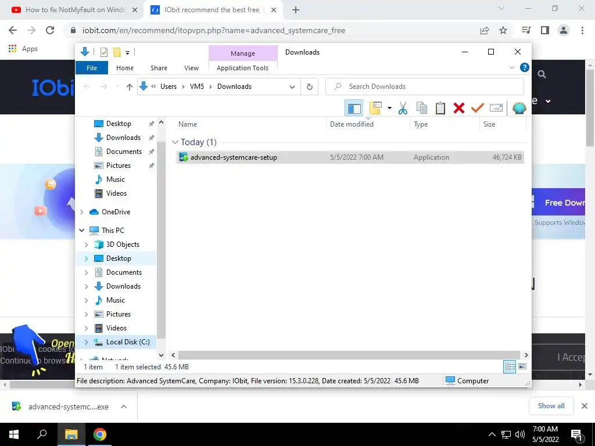Select the advanced-systemcare-setup file
This screenshot has height=446, width=595.
(350, 157)
